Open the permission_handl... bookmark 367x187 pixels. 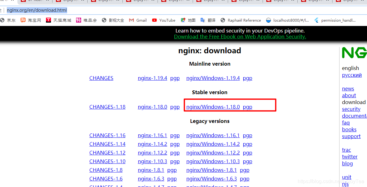click(x=335, y=20)
